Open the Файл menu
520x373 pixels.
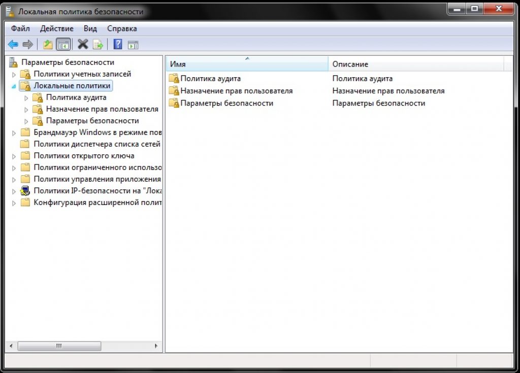pyautogui.click(x=20, y=28)
